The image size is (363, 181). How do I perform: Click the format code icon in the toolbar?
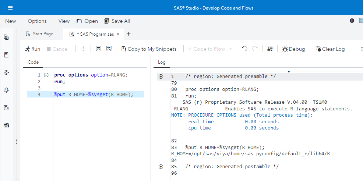point(270,49)
